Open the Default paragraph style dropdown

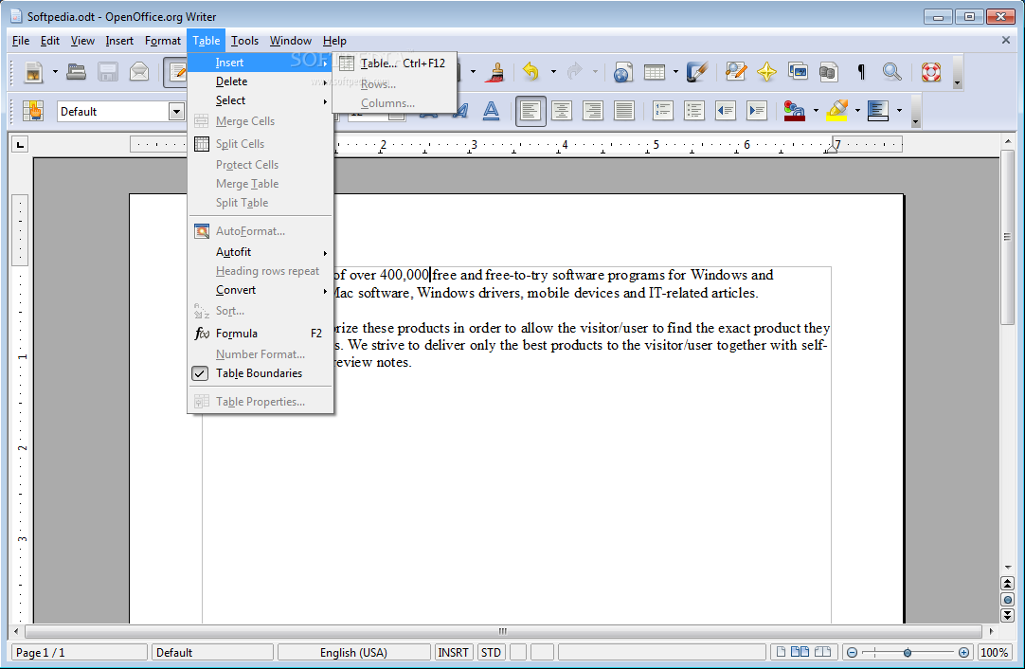point(176,112)
